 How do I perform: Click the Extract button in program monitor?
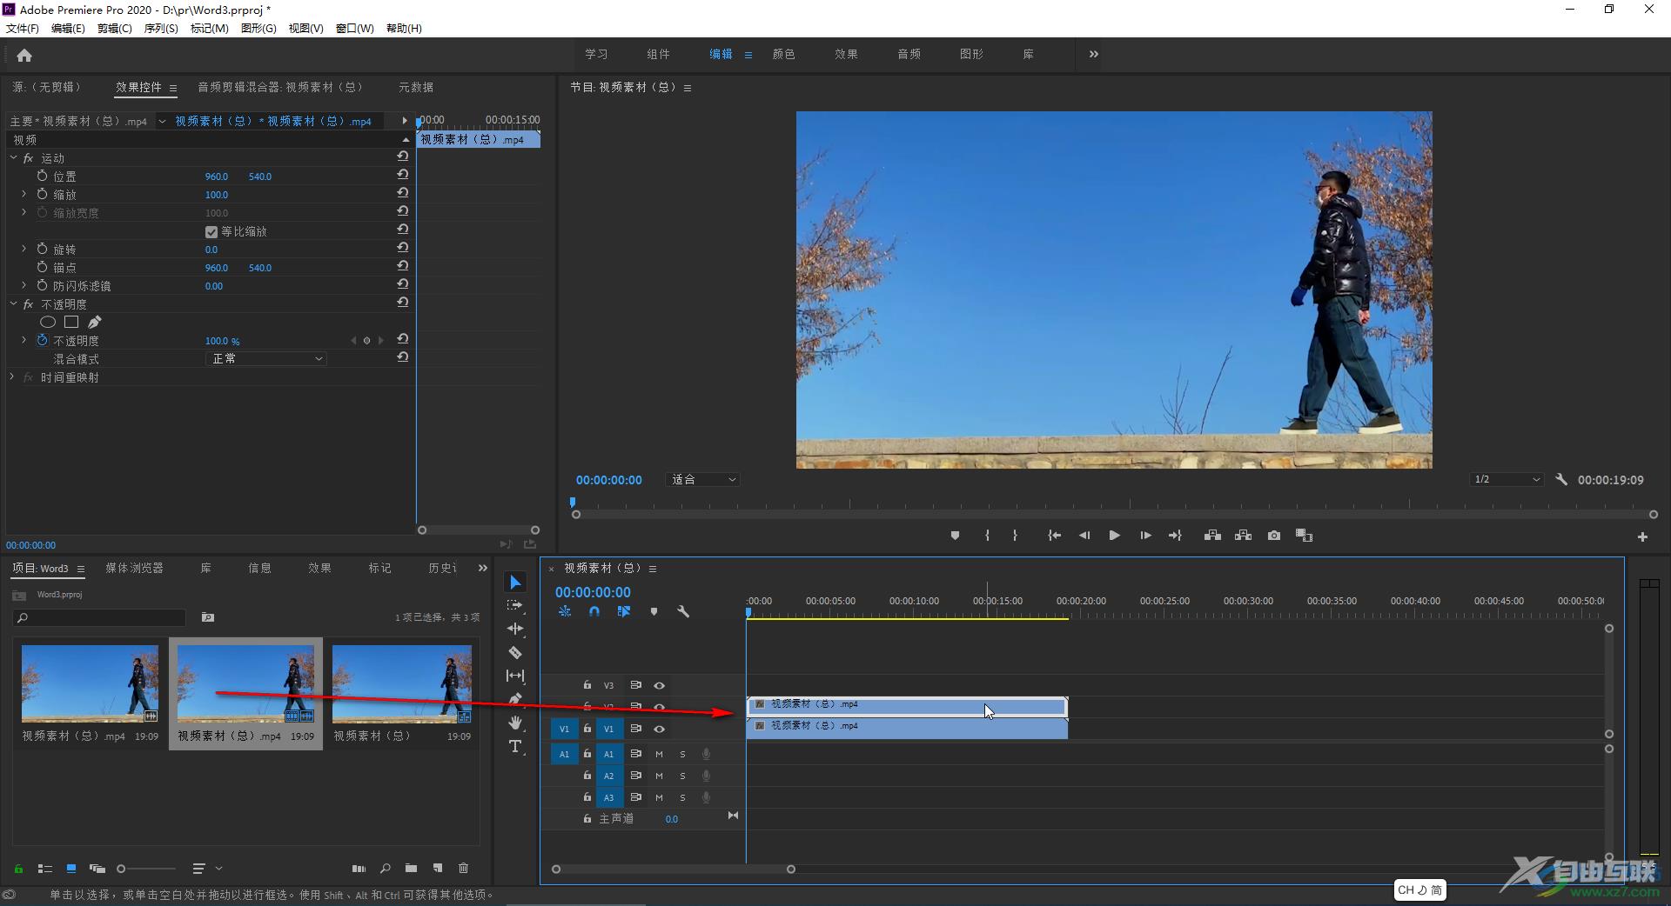(x=1244, y=536)
